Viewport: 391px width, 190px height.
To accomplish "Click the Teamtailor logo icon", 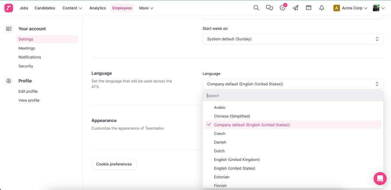I will (x=9, y=8).
